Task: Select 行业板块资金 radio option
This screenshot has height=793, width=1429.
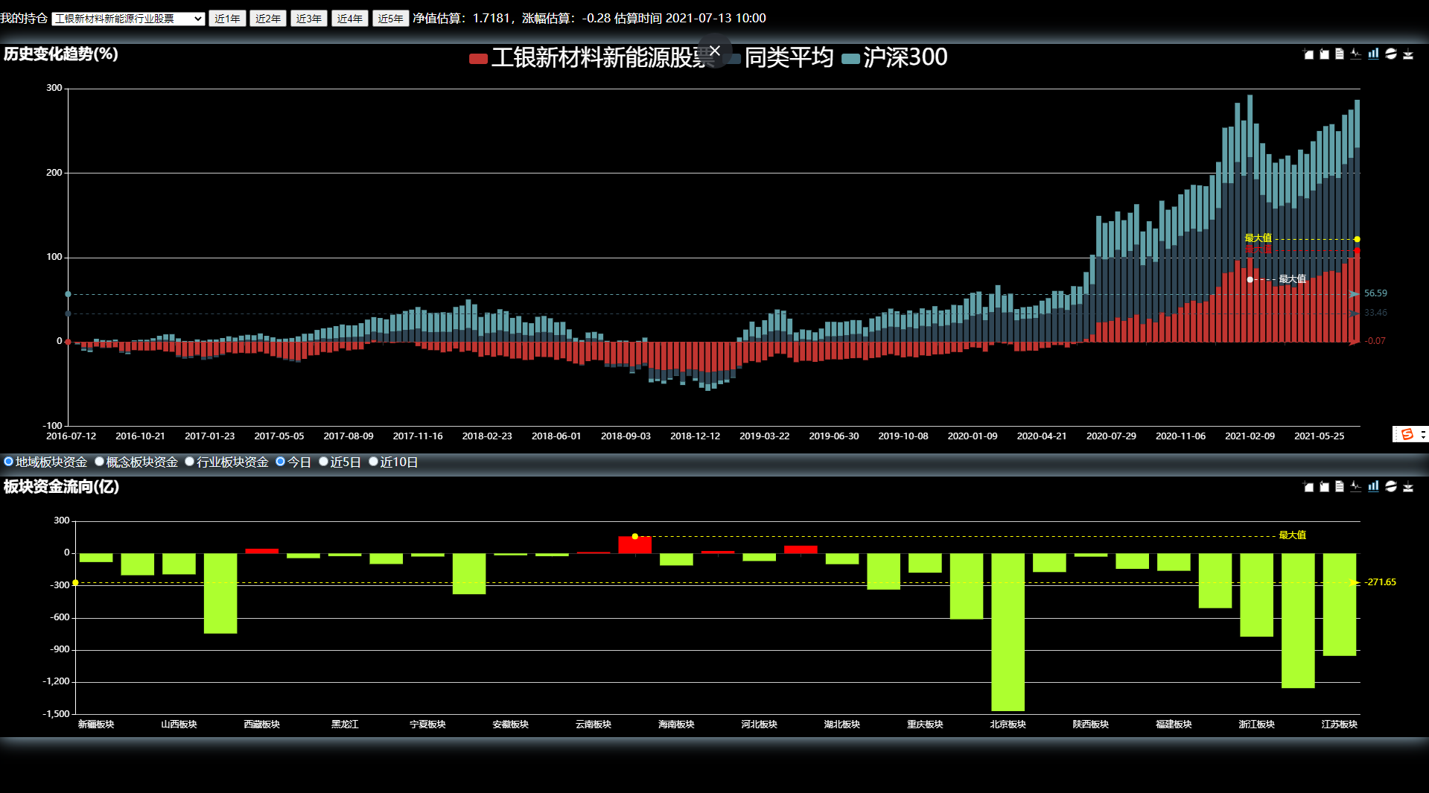Action: 190,462
